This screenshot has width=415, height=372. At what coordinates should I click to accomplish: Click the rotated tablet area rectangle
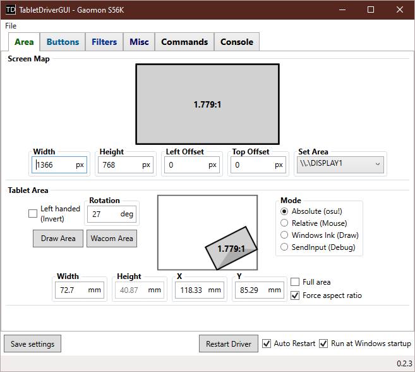click(231, 249)
